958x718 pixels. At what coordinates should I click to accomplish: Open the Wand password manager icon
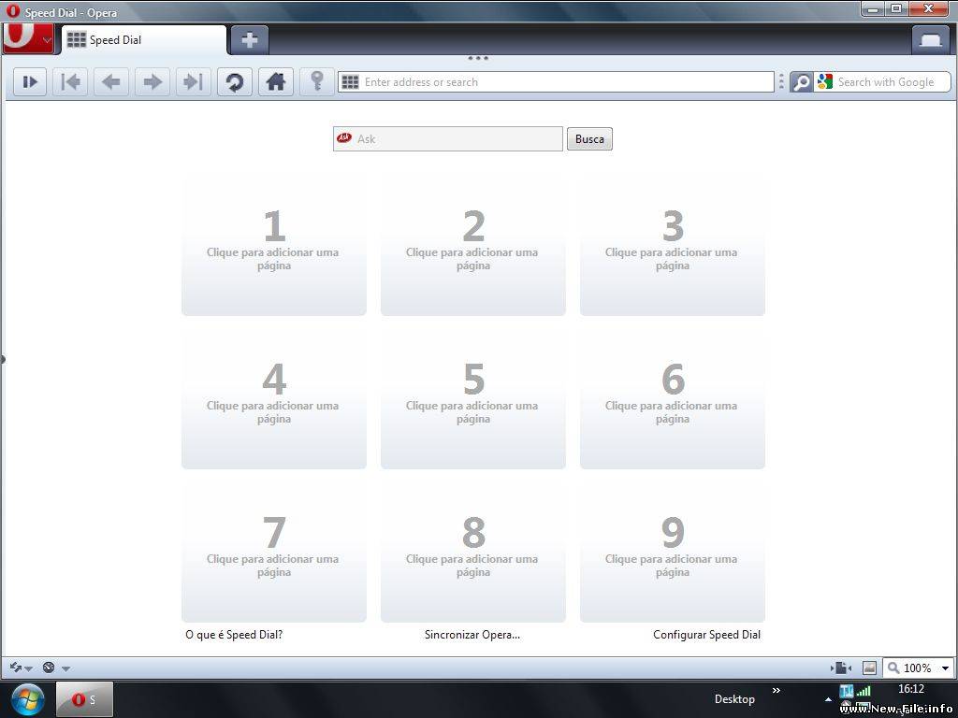point(316,81)
